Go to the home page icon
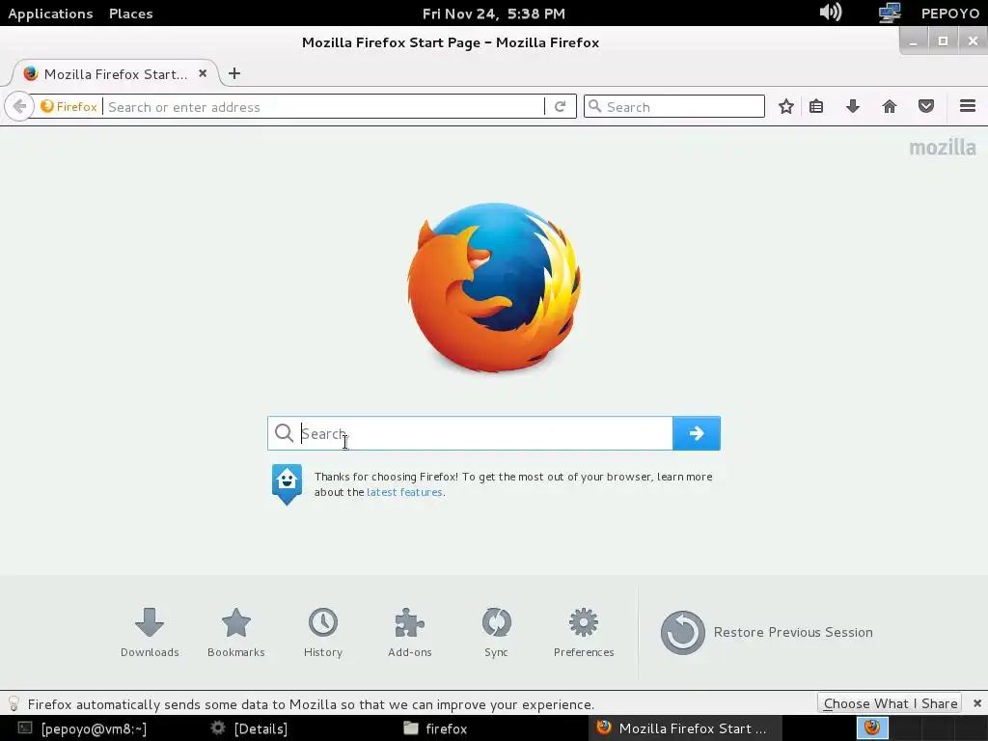Screen dimensions: 988x741 [x=889, y=106]
